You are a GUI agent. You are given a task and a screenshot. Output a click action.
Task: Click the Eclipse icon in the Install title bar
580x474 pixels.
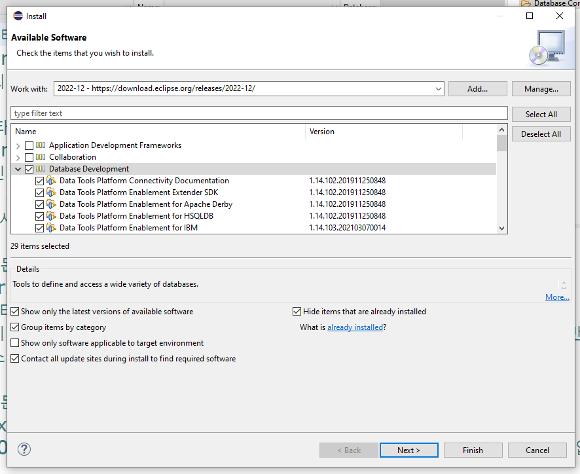click(x=18, y=16)
